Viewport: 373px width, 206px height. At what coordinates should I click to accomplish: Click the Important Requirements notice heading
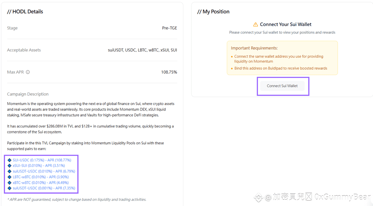[x=254, y=48]
